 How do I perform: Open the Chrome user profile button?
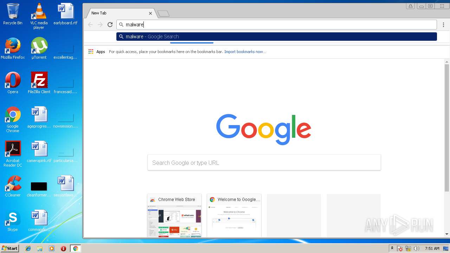coord(410,6)
